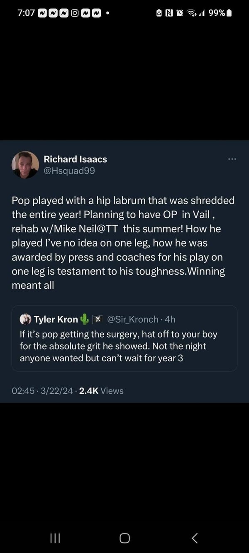Tap Tyler Kron's small avatar in quote
The image size is (249, 553).
click(x=26, y=319)
